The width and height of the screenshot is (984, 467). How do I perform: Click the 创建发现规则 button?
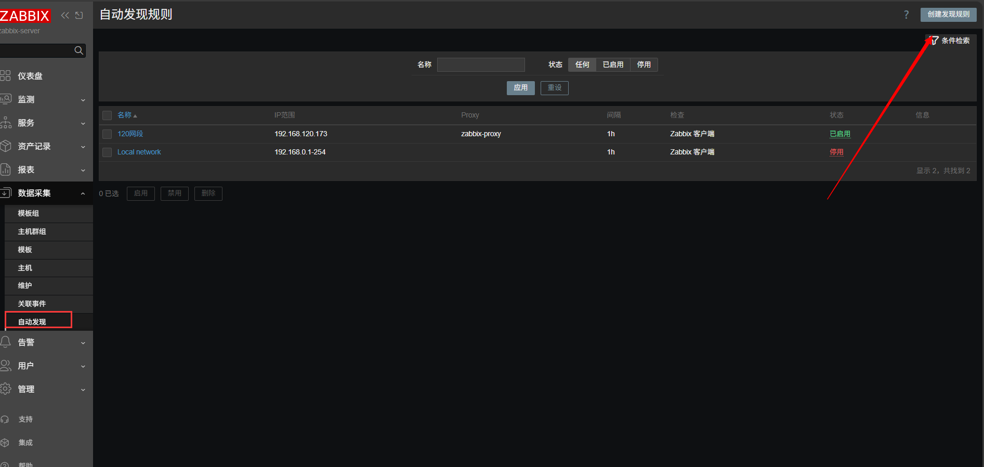pyautogui.click(x=948, y=15)
